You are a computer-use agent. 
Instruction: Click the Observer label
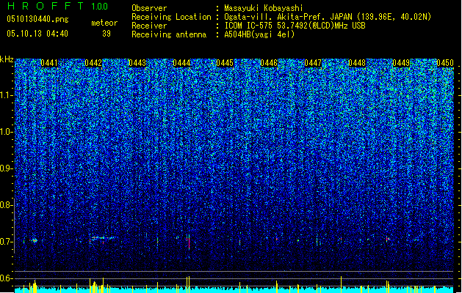(149, 8)
